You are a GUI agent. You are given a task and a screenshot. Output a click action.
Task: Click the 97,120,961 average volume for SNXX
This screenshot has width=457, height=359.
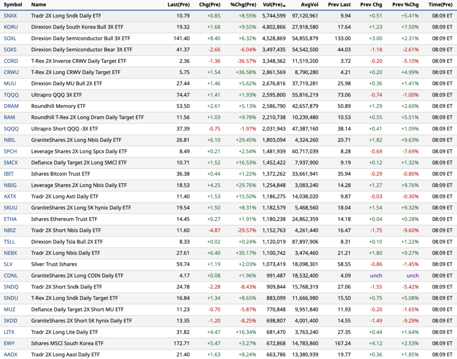[305, 16]
